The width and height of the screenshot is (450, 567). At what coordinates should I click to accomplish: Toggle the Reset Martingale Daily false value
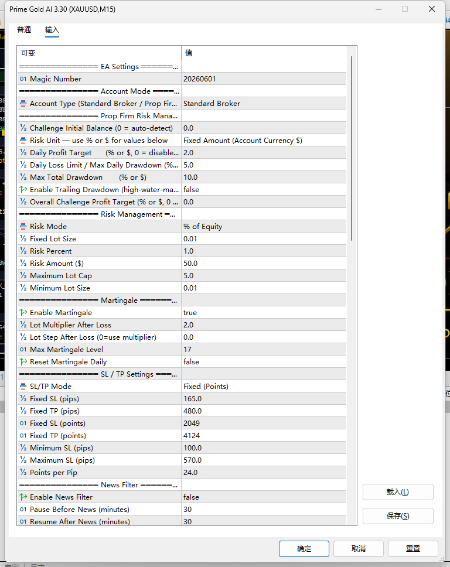point(264,361)
